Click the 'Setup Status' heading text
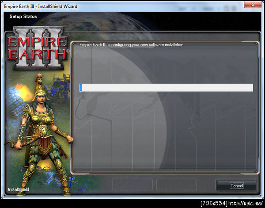265x208 pixels. pos(23,16)
